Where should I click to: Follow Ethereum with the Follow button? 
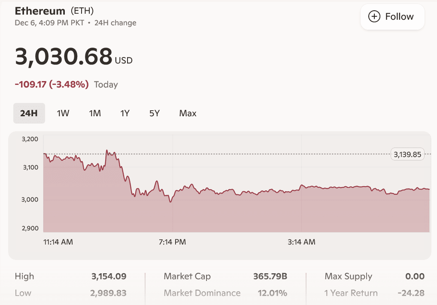point(392,17)
